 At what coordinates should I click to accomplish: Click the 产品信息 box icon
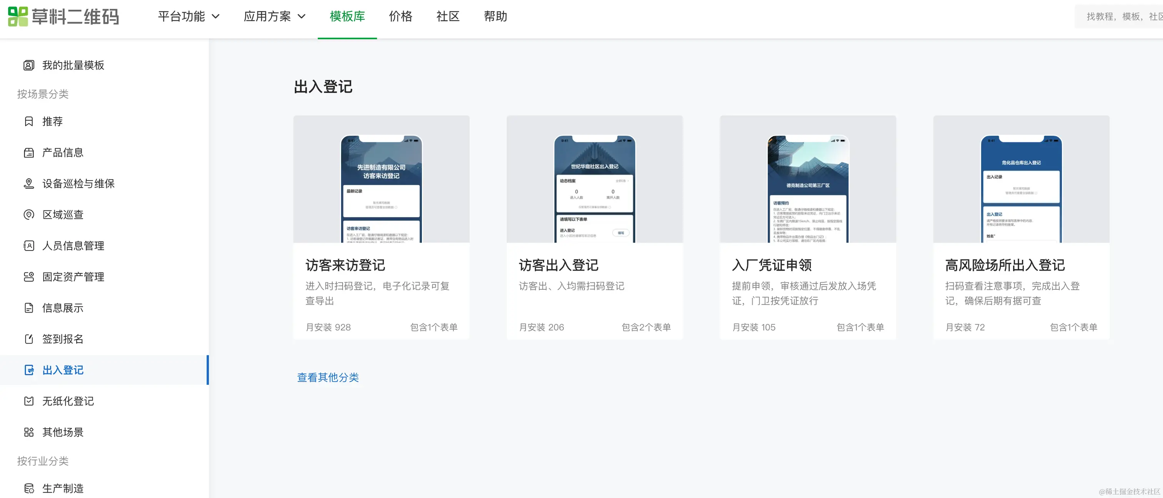(x=28, y=153)
